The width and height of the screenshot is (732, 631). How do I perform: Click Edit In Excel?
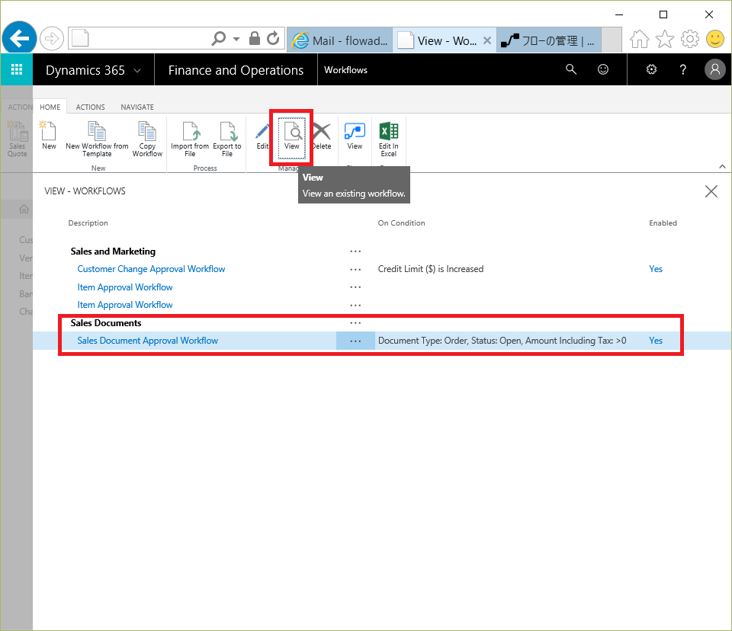point(389,139)
